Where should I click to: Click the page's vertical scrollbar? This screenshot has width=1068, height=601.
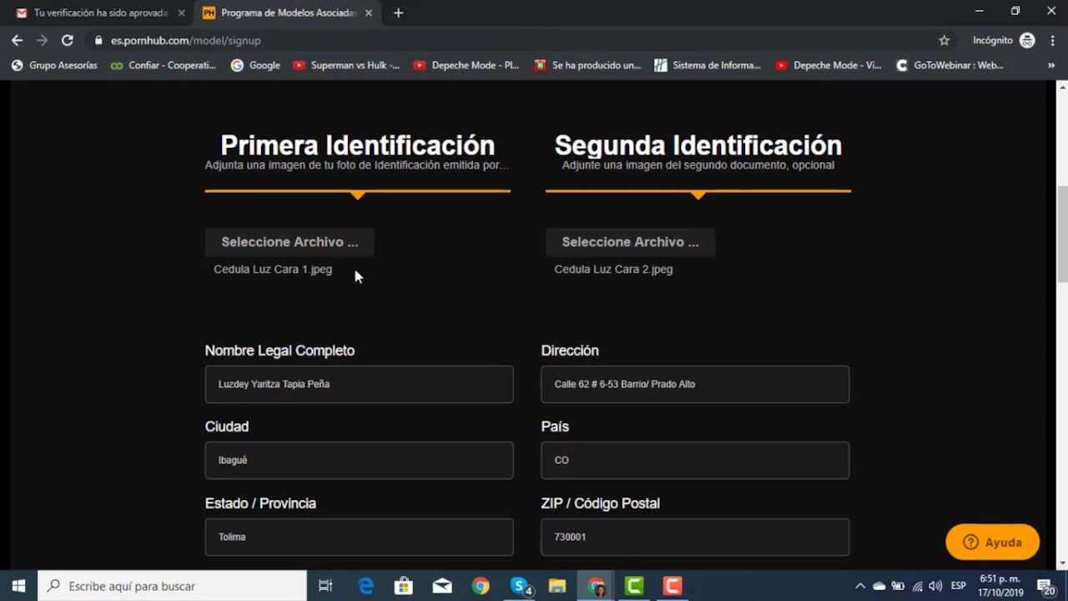(x=1062, y=234)
